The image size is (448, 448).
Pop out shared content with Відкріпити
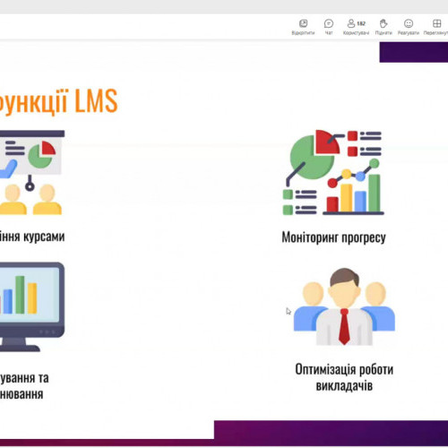tap(303, 27)
